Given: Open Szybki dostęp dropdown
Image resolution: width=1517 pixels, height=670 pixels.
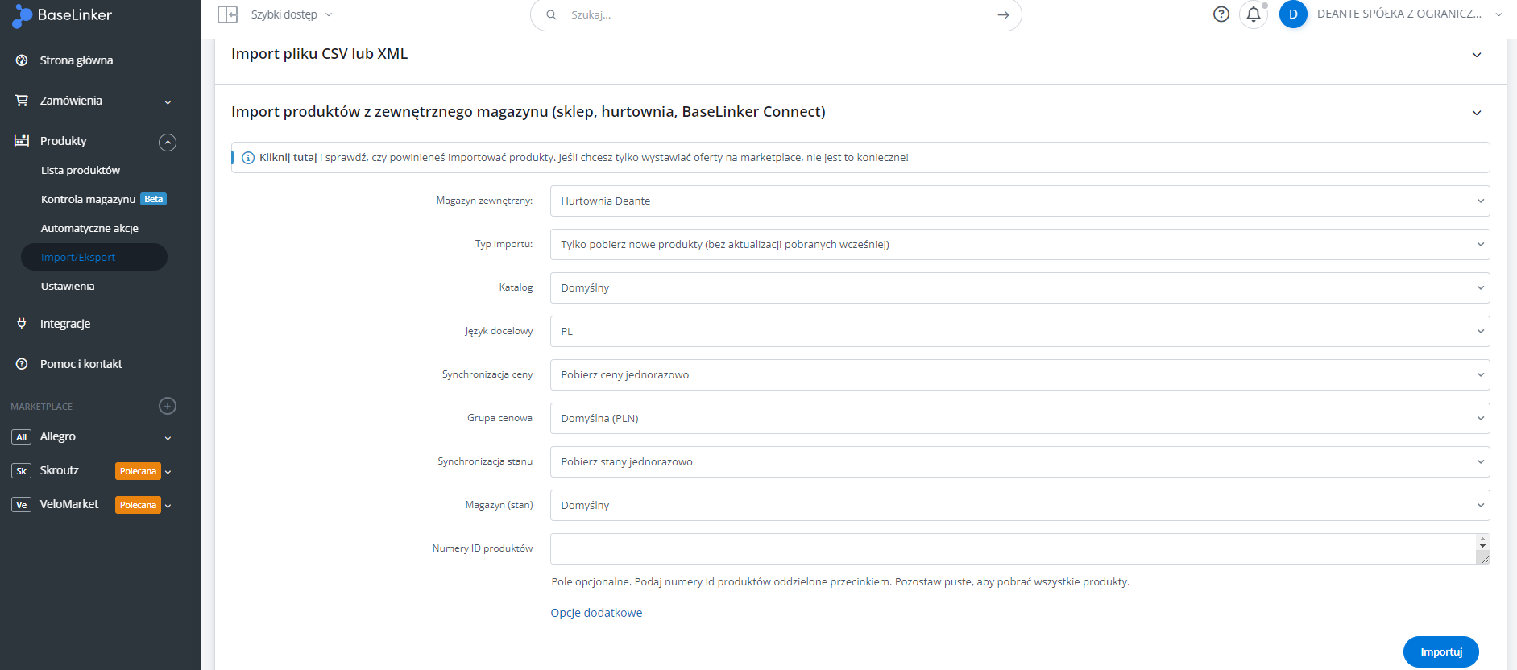Looking at the screenshot, I should [x=292, y=14].
